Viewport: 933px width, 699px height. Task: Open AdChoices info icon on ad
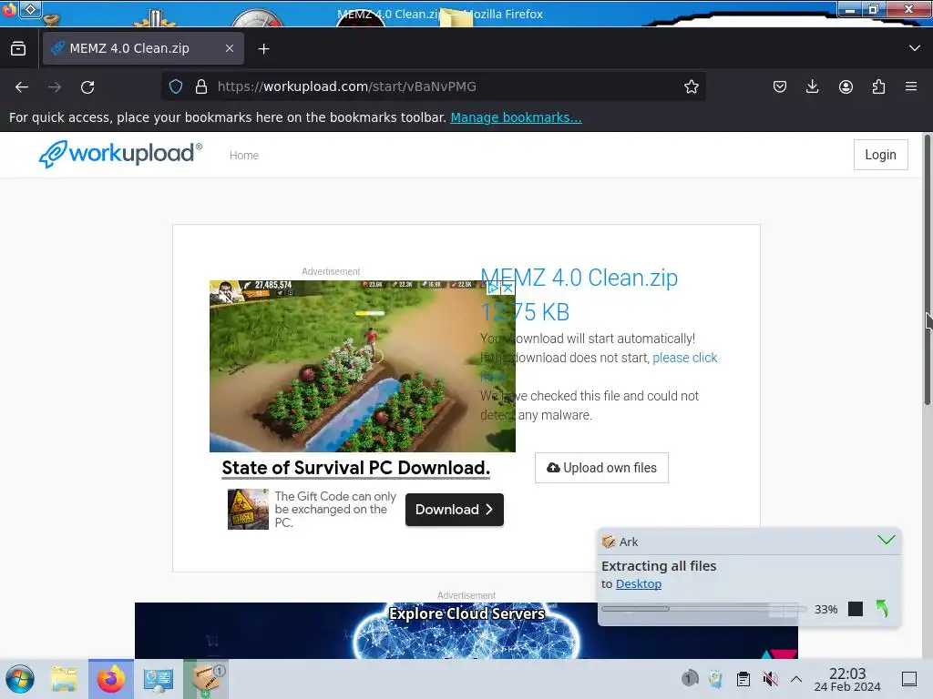pos(493,289)
